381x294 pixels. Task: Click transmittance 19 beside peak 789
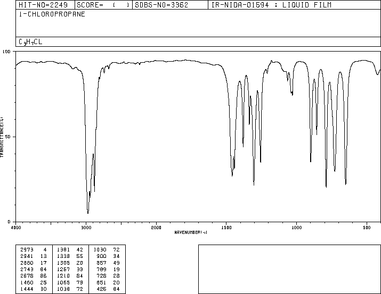[x=117, y=269]
